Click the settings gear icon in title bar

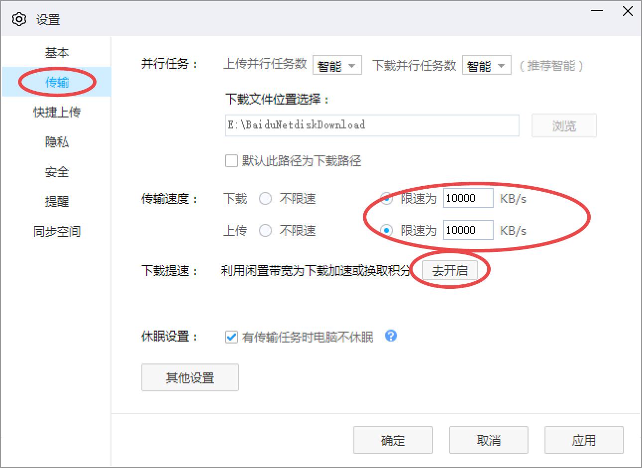point(19,19)
